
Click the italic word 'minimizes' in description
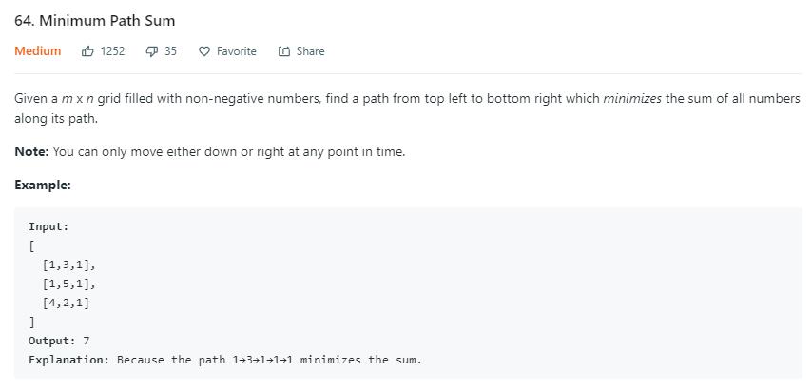(x=632, y=99)
